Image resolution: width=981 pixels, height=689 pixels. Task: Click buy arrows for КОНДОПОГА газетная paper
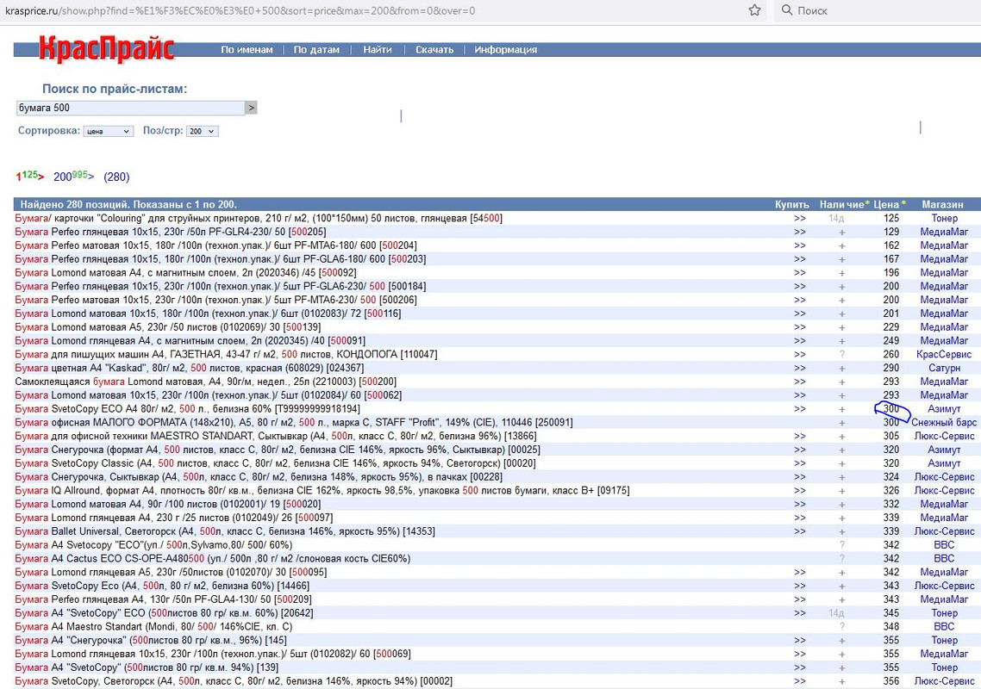pyautogui.click(x=800, y=355)
